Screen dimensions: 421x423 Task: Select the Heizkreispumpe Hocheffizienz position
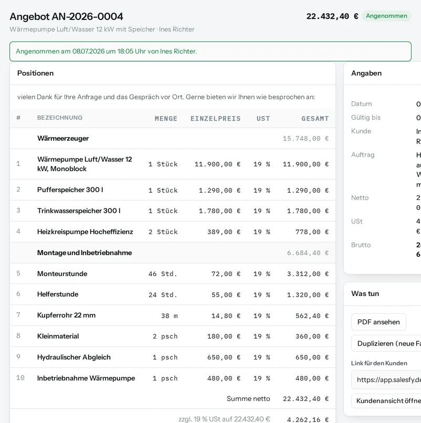(x=173, y=232)
